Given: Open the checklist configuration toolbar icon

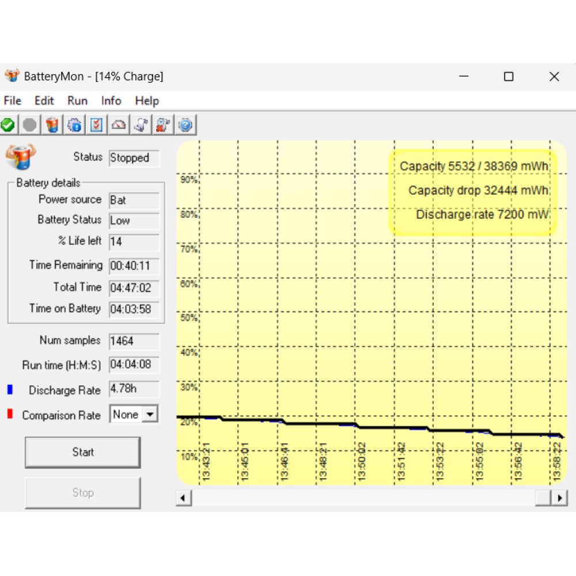Looking at the screenshot, I should point(97,124).
